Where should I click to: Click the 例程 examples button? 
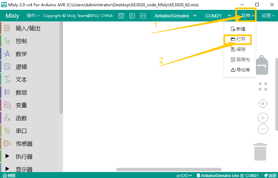point(9,175)
